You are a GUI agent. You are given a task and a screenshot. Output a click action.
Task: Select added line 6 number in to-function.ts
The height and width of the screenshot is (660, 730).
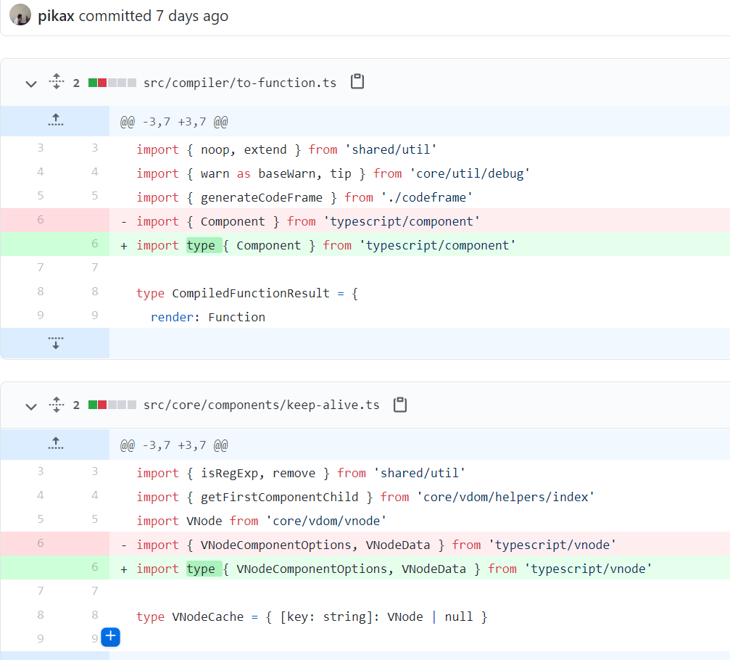click(x=94, y=244)
